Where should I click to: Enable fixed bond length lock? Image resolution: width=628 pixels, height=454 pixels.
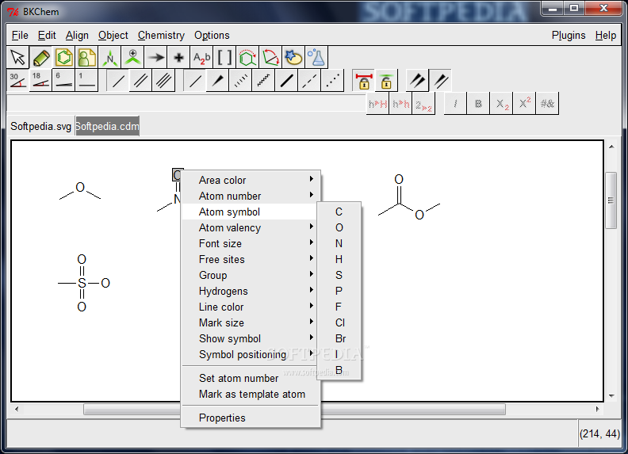(364, 81)
